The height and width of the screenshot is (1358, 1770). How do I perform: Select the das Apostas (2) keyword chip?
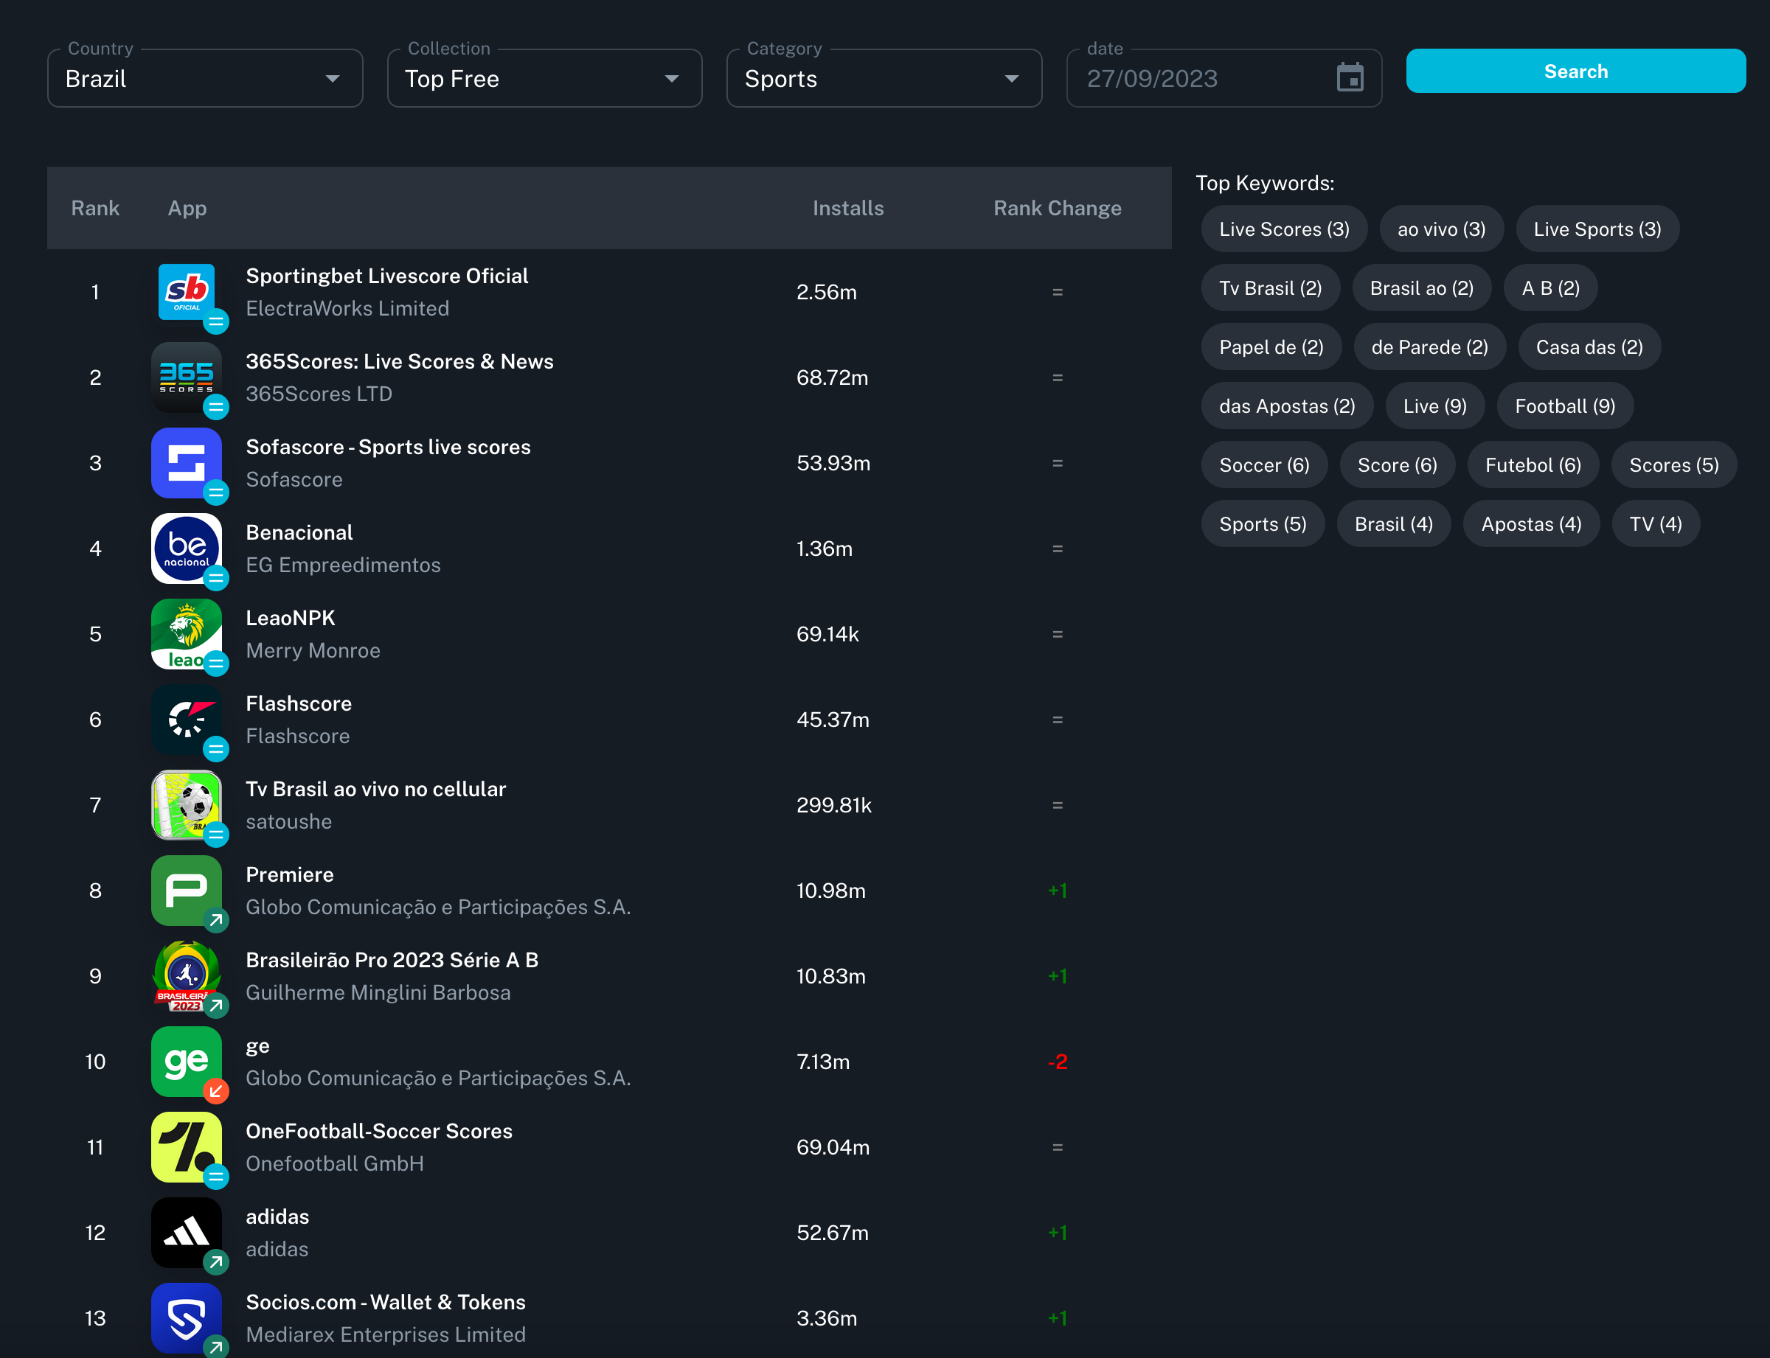coord(1287,407)
